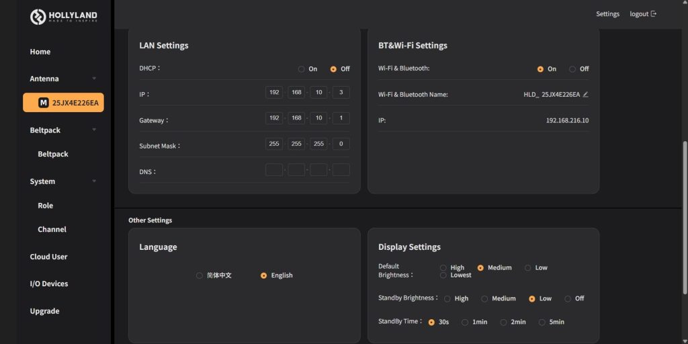688x344 pixels.
Task: Turn off Wi-Fi & Bluetooth
Action: pos(572,69)
